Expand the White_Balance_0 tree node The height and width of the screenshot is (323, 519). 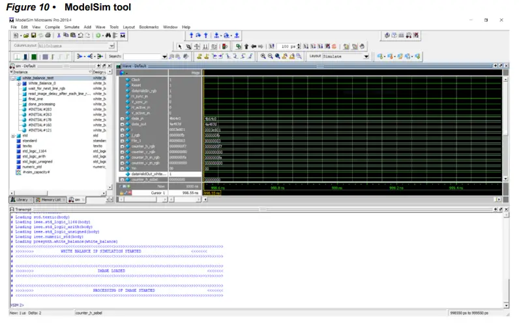20,83
